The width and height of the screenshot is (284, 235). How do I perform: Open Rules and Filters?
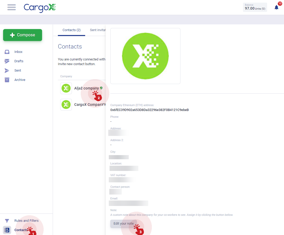coord(26,220)
